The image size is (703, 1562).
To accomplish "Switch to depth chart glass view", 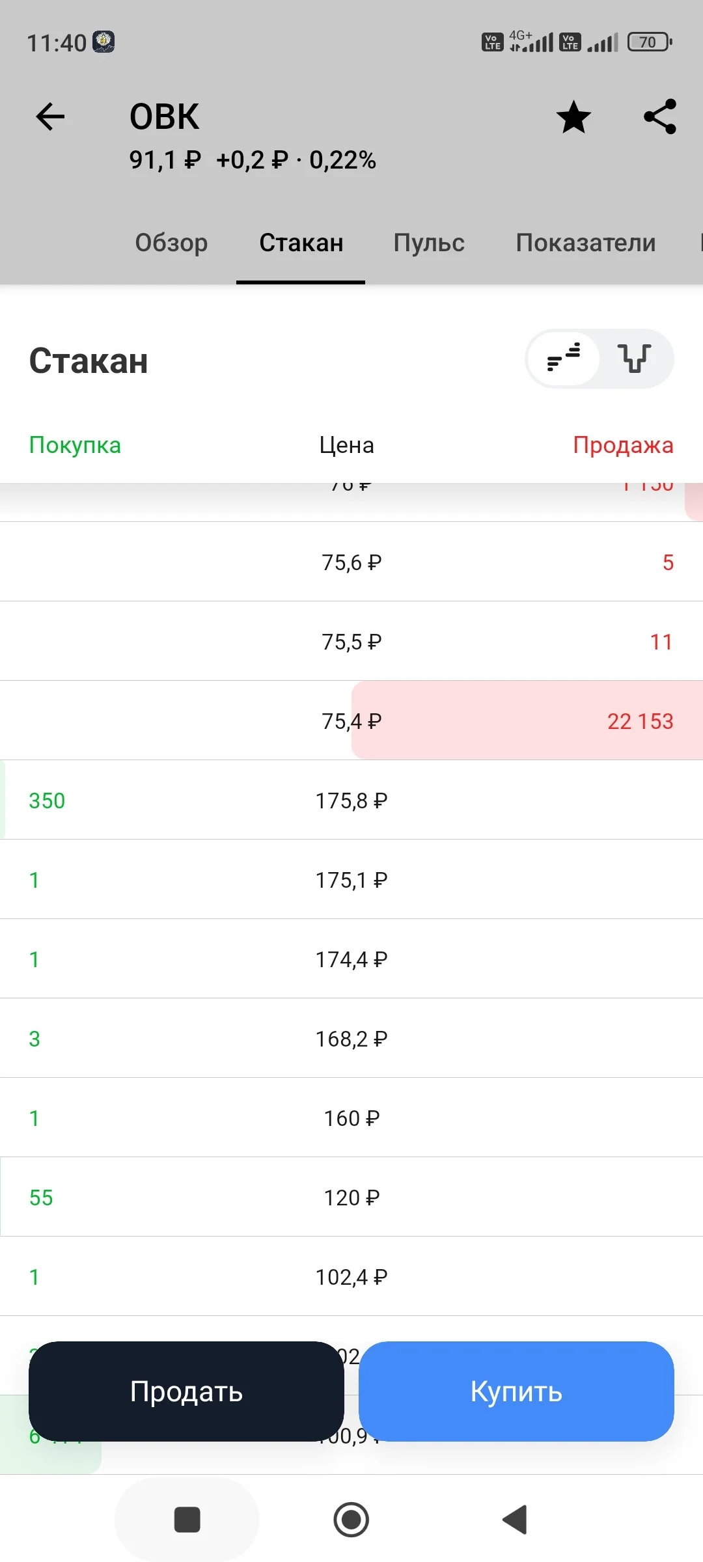I will point(635,359).
